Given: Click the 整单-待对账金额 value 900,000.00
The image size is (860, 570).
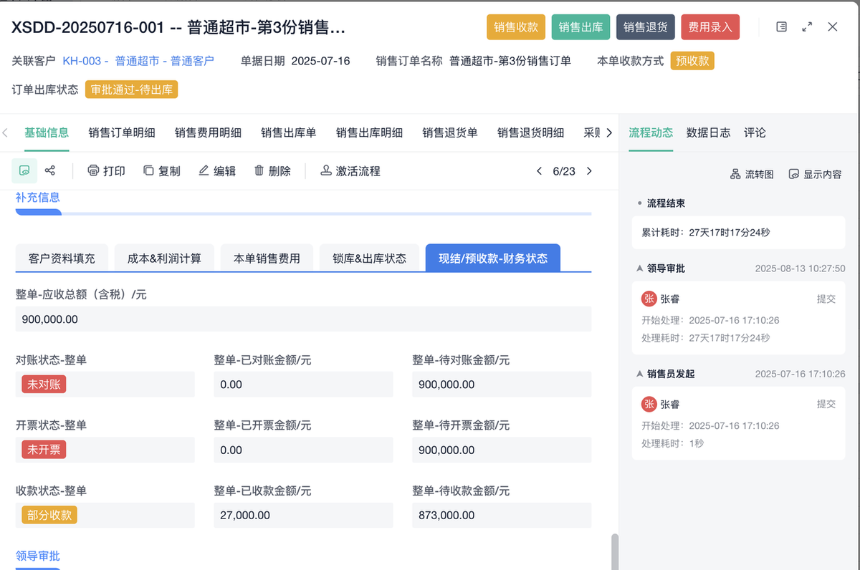Looking at the screenshot, I should coord(445,385).
